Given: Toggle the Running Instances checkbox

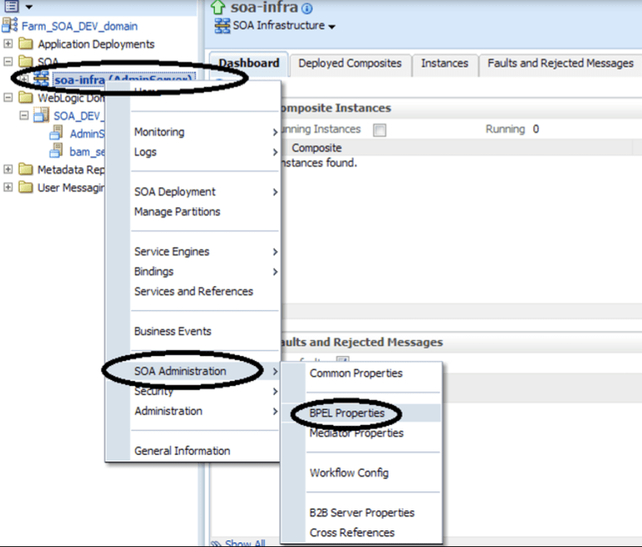Looking at the screenshot, I should tap(380, 130).
